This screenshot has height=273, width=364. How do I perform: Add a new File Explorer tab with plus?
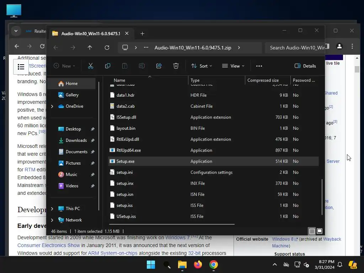pos(142,34)
